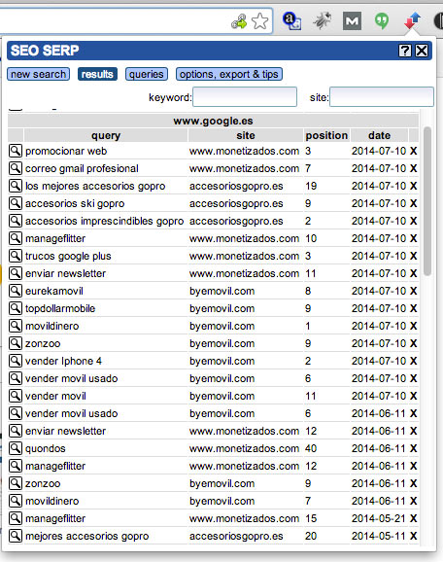Click the green Hangouts extension icon

coord(382,20)
